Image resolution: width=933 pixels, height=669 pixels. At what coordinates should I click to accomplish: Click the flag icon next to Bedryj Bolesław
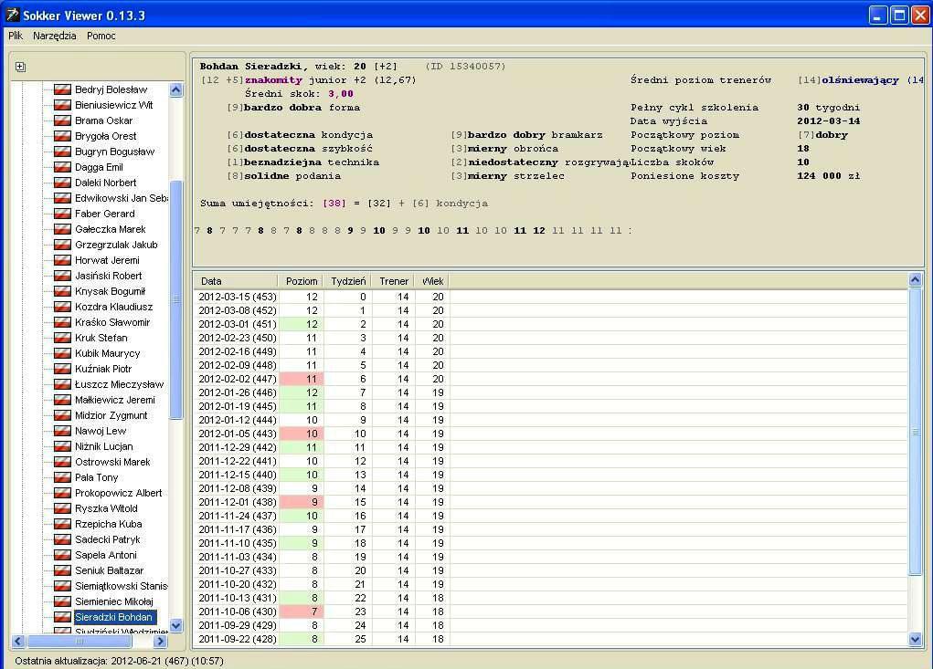(x=62, y=89)
